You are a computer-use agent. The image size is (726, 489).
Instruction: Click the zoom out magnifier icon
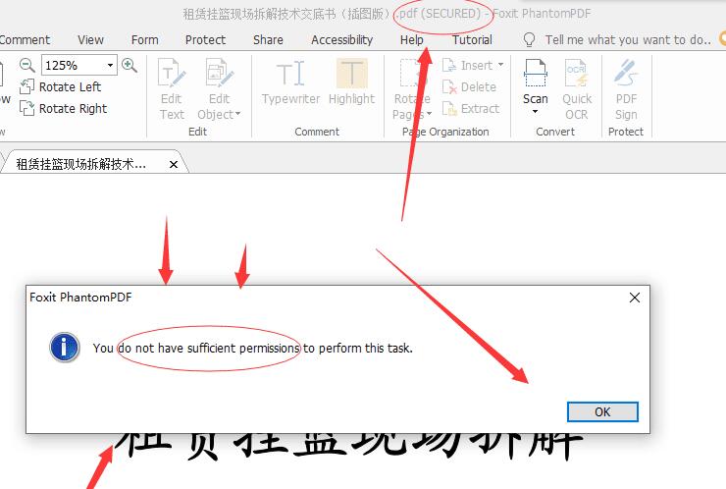[26, 65]
